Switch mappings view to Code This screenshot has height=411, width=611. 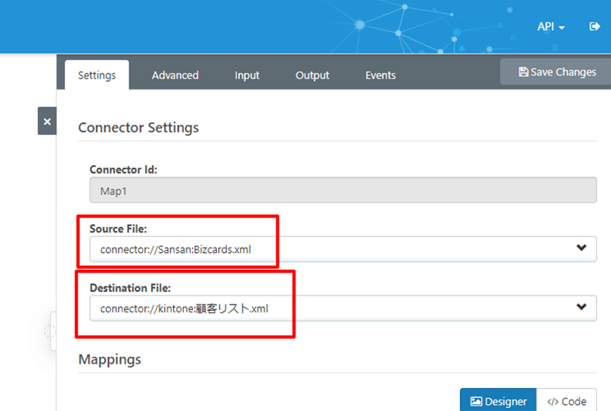[x=567, y=402]
